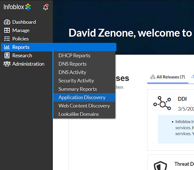Image resolution: width=194 pixels, height=170 pixels.
Task: Click the Infoblox logo
Action: 17,7
